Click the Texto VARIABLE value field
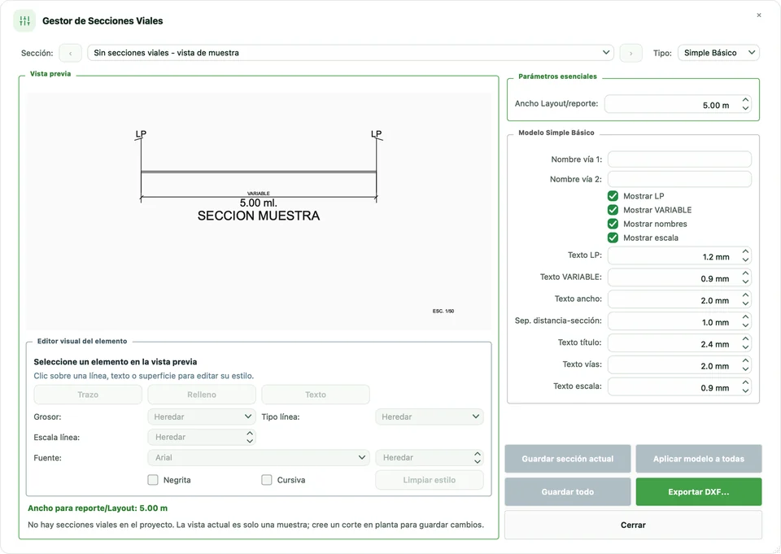Screen dimensions: 781x554 (x=679, y=278)
